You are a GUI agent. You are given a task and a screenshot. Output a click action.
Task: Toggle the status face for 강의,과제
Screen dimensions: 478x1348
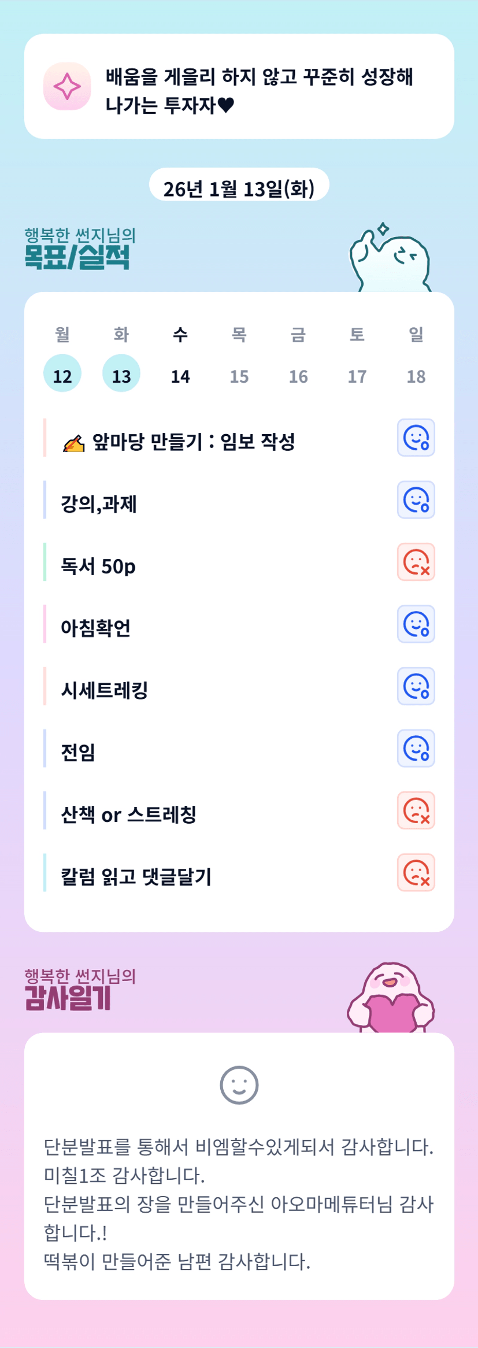[416, 500]
